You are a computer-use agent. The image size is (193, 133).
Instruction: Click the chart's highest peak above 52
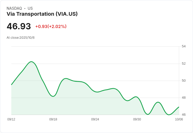(31, 62)
